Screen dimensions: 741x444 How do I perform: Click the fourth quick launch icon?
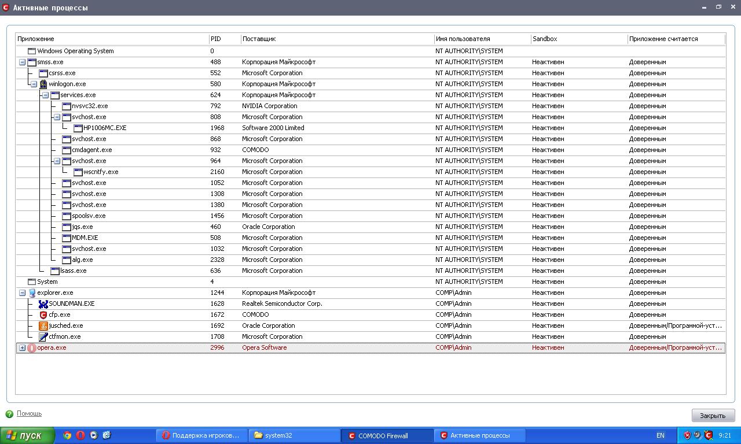click(x=107, y=435)
